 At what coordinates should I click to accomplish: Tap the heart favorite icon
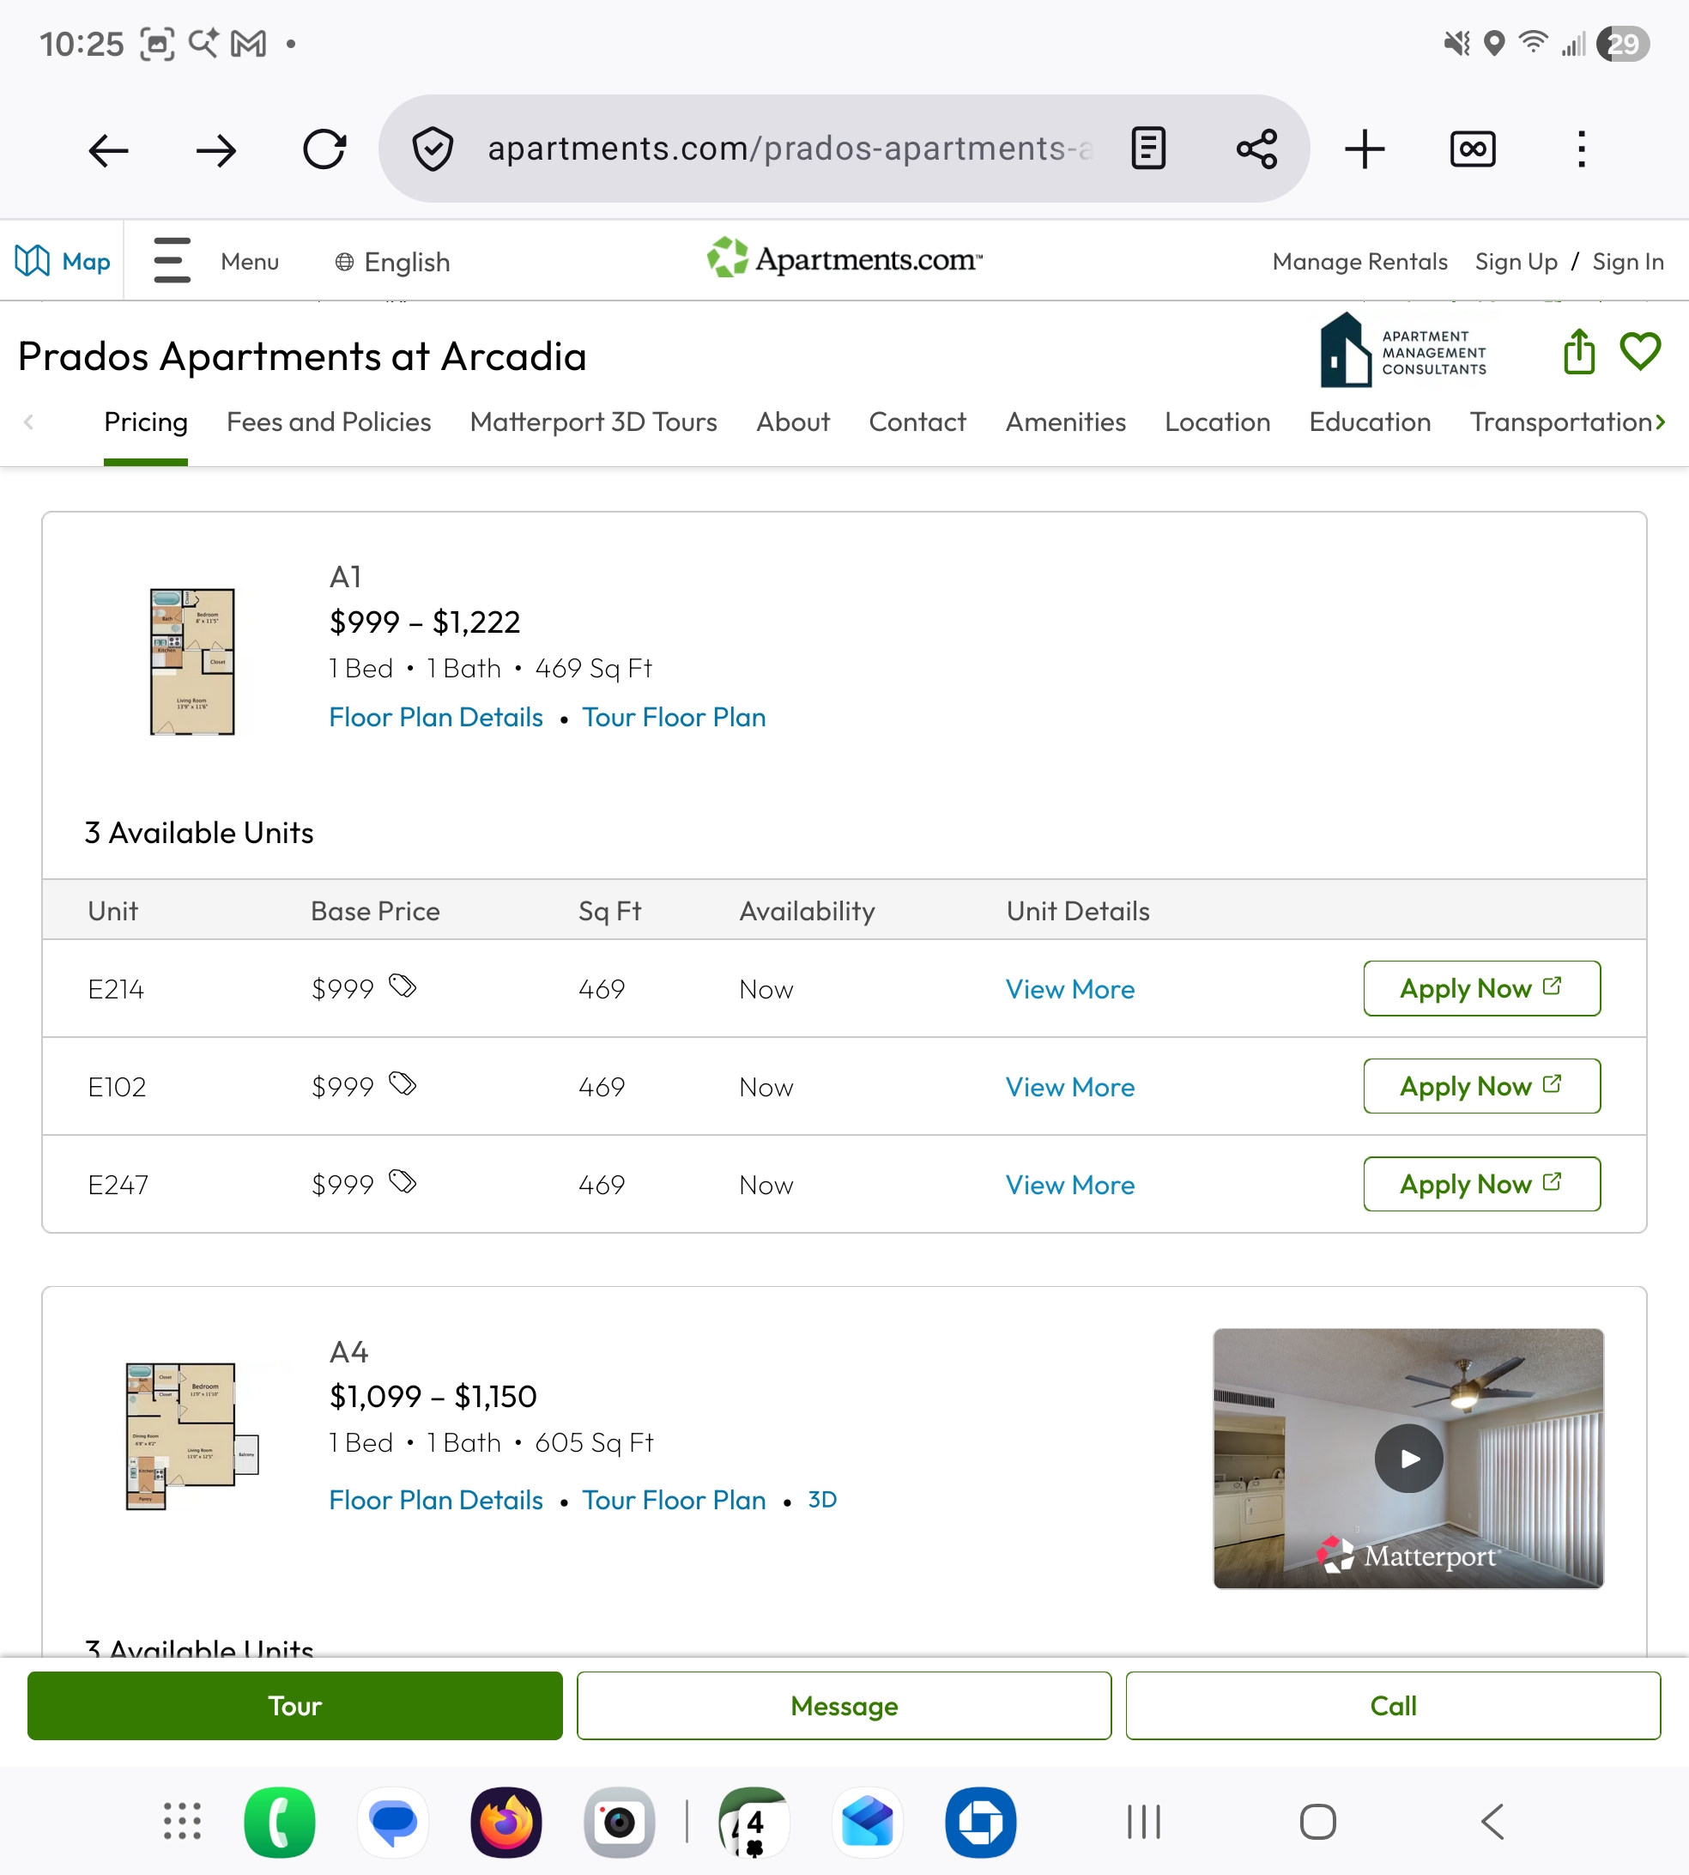pos(1639,352)
